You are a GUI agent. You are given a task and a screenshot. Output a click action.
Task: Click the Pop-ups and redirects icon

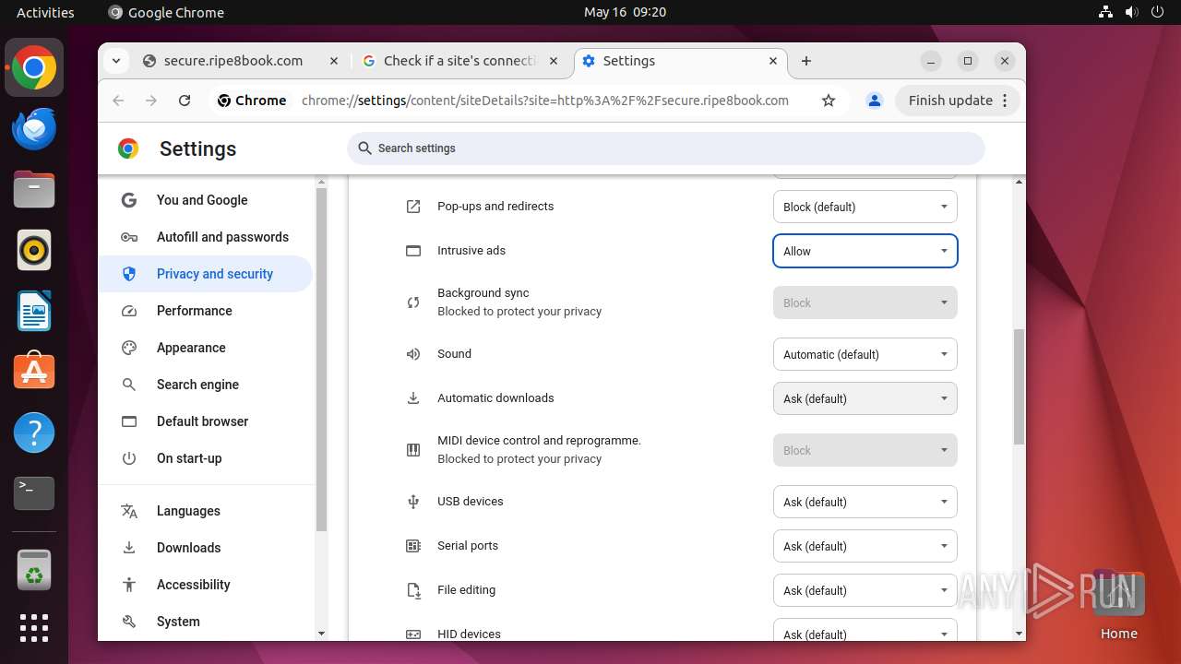click(413, 207)
